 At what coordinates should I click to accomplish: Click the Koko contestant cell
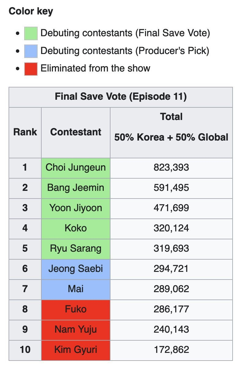pos(76,228)
